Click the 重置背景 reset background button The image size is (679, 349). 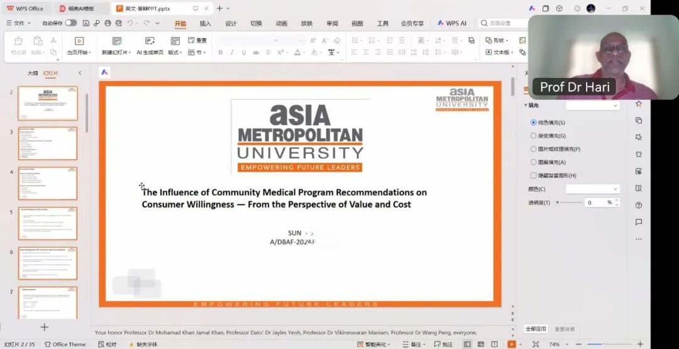pyautogui.click(x=565, y=329)
